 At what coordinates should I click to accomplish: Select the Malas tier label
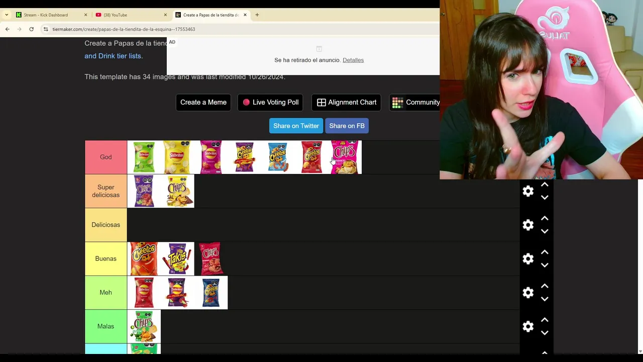pos(105,326)
